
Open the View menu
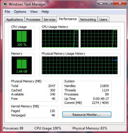[34, 12]
